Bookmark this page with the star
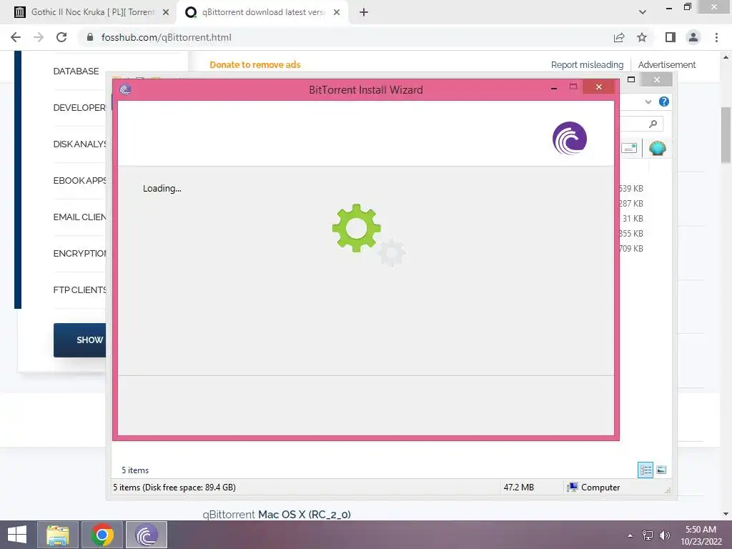732x549 pixels. click(x=642, y=37)
